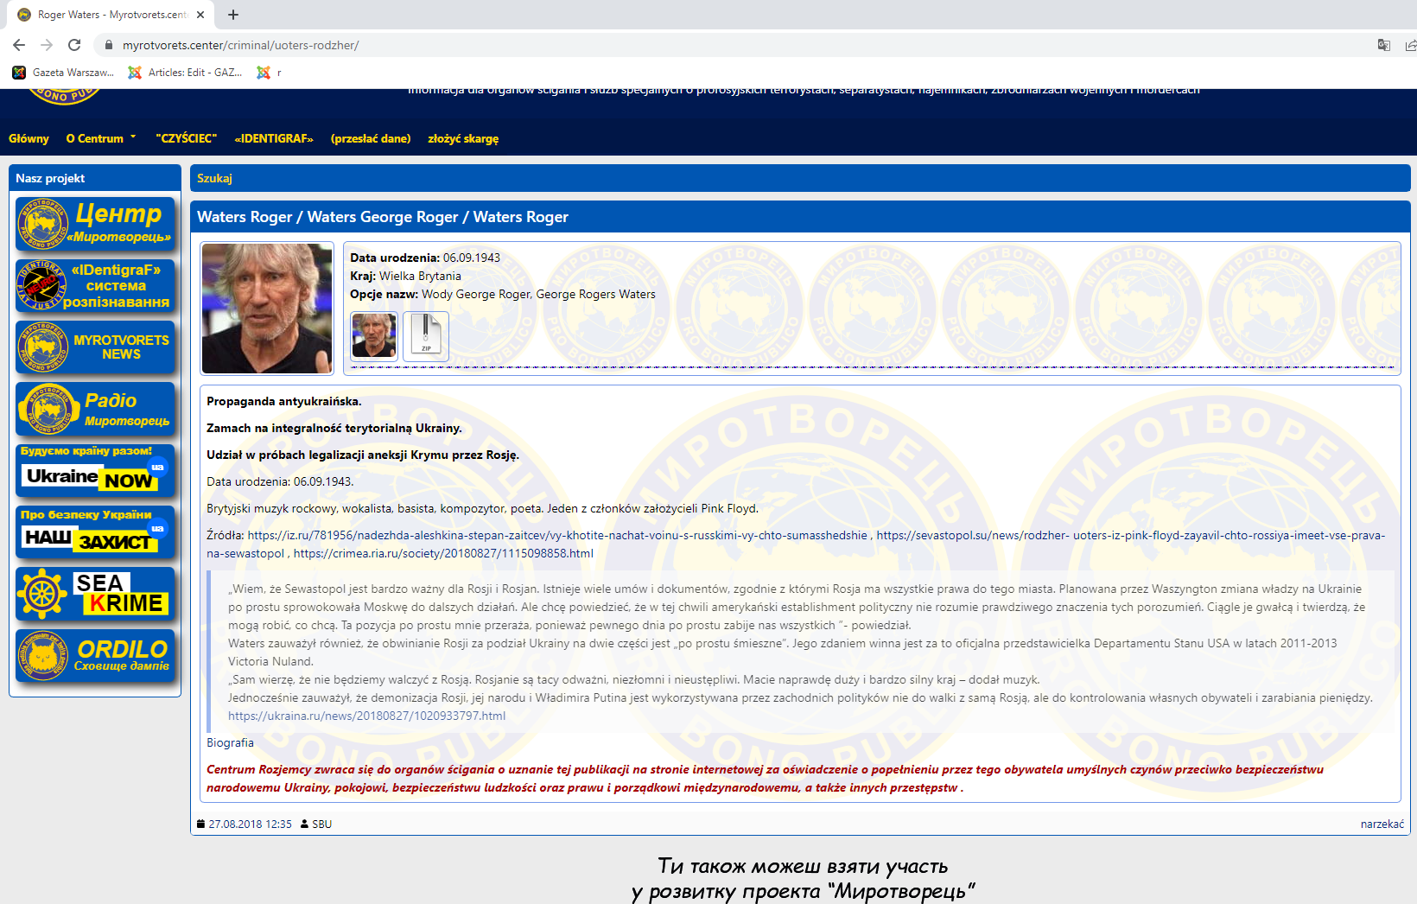
Task: Open the ukraina.ru news source link
Action: coord(366,716)
